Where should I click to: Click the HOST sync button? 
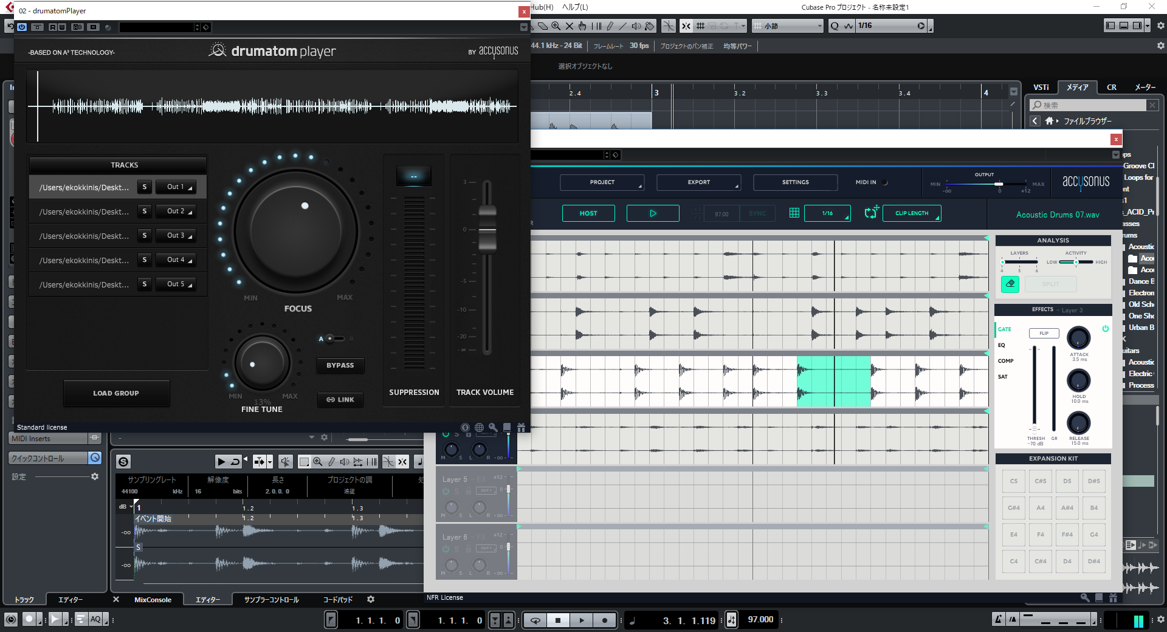coord(588,213)
